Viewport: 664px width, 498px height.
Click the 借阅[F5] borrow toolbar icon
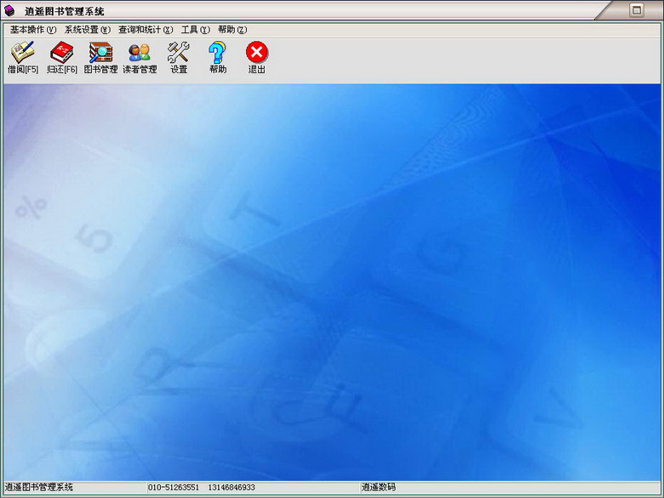[x=22, y=57]
